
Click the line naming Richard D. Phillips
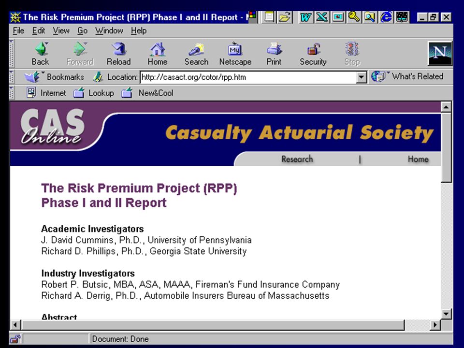tap(144, 251)
